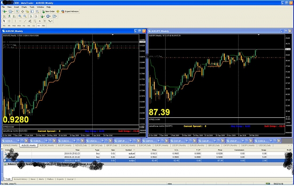Open the Help menu

[48, 7]
